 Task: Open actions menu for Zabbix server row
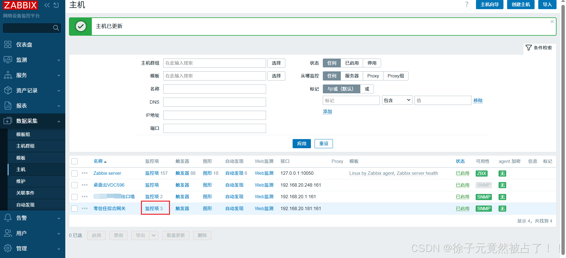tap(85, 173)
